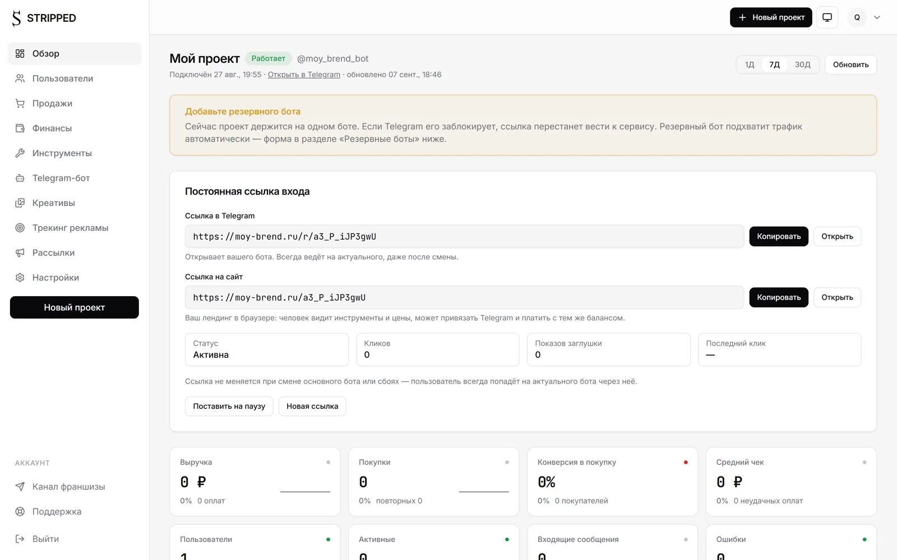Follow the Открыть в Telegram link

304,74
